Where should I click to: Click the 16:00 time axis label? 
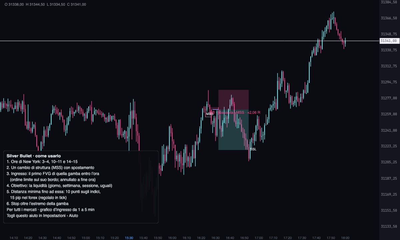coord(172,238)
